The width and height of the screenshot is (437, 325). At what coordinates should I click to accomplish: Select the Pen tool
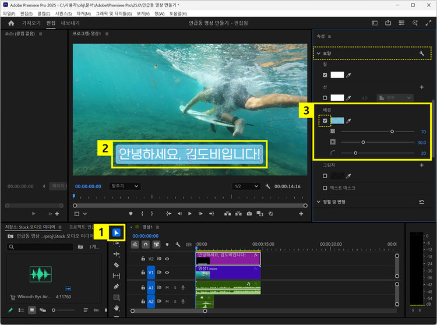pyautogui.click(x=116, y=286)
